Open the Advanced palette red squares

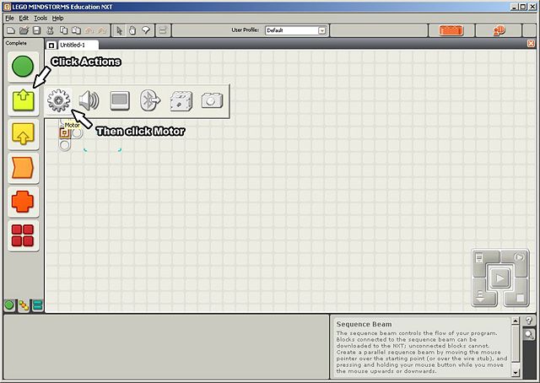coord(23,236)
